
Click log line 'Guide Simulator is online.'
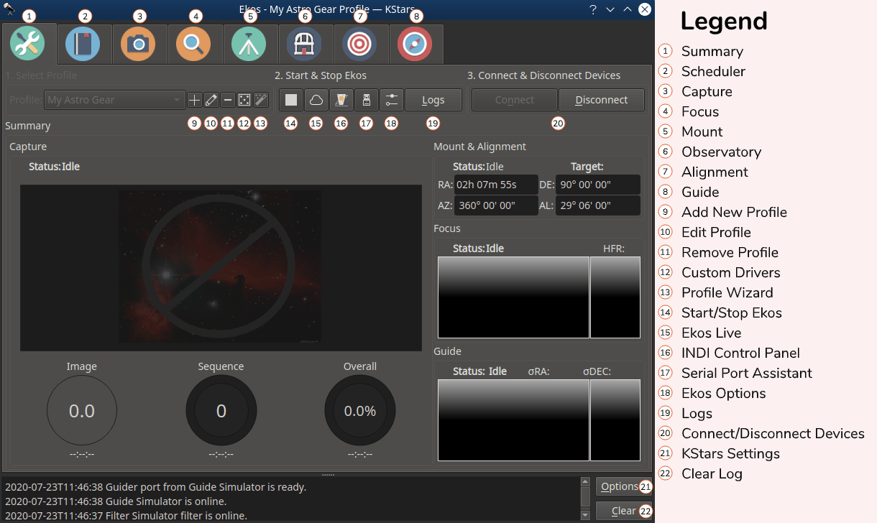(x=116, y=501)
